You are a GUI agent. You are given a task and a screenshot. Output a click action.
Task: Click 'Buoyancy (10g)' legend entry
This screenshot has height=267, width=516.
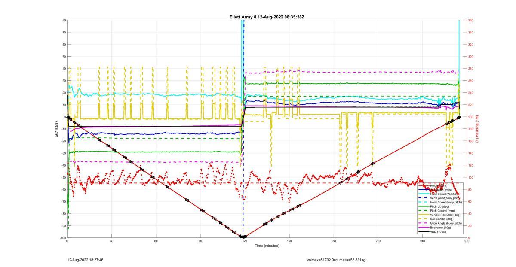(440, 228)
